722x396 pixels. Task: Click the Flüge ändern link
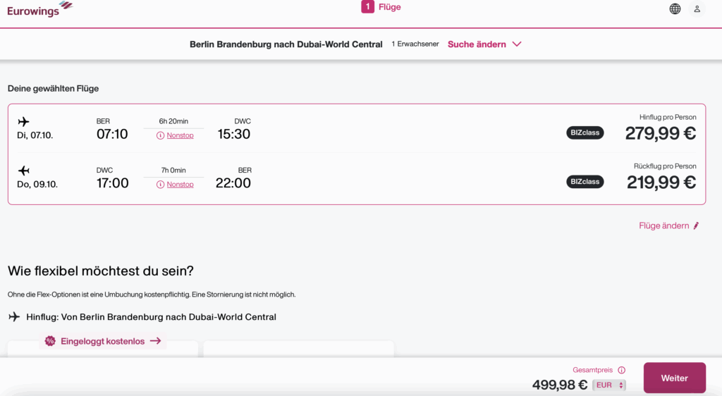[x=663, y=226]
